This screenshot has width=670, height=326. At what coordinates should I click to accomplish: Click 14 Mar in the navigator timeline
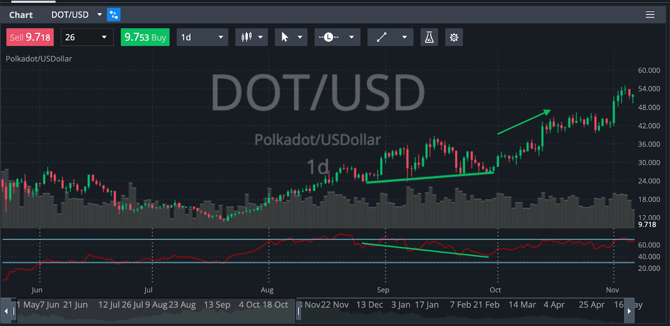(522, 305)
